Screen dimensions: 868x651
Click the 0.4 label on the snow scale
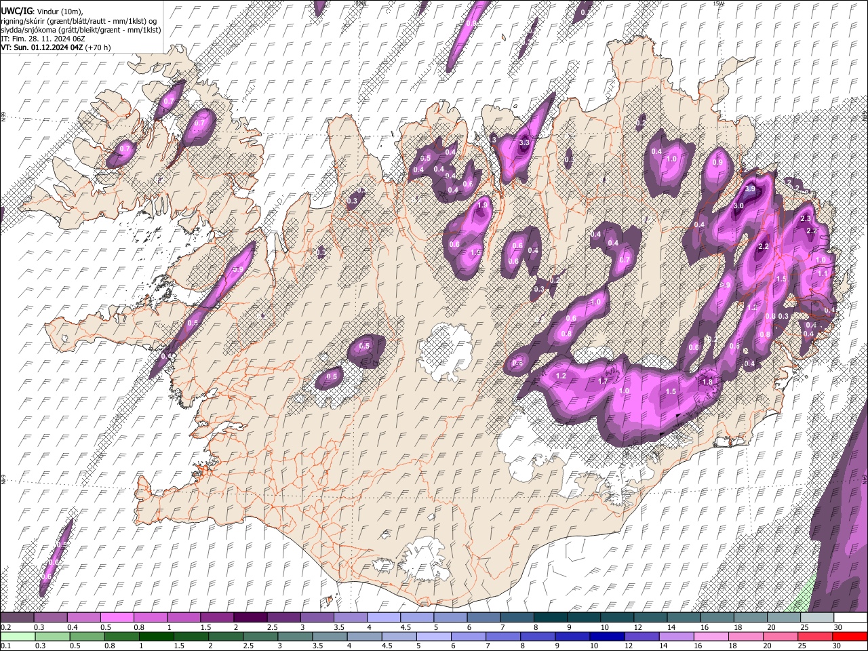coord(72,627)
